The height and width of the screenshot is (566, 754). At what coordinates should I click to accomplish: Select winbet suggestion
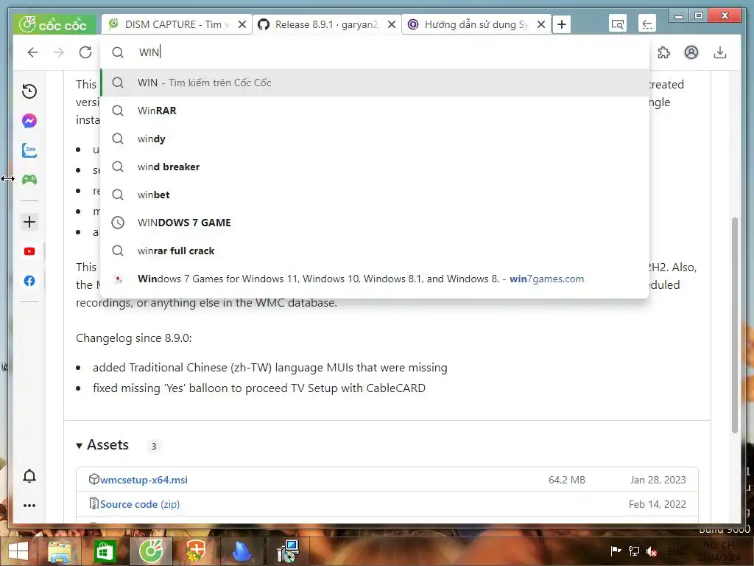[x=375, y=195]
